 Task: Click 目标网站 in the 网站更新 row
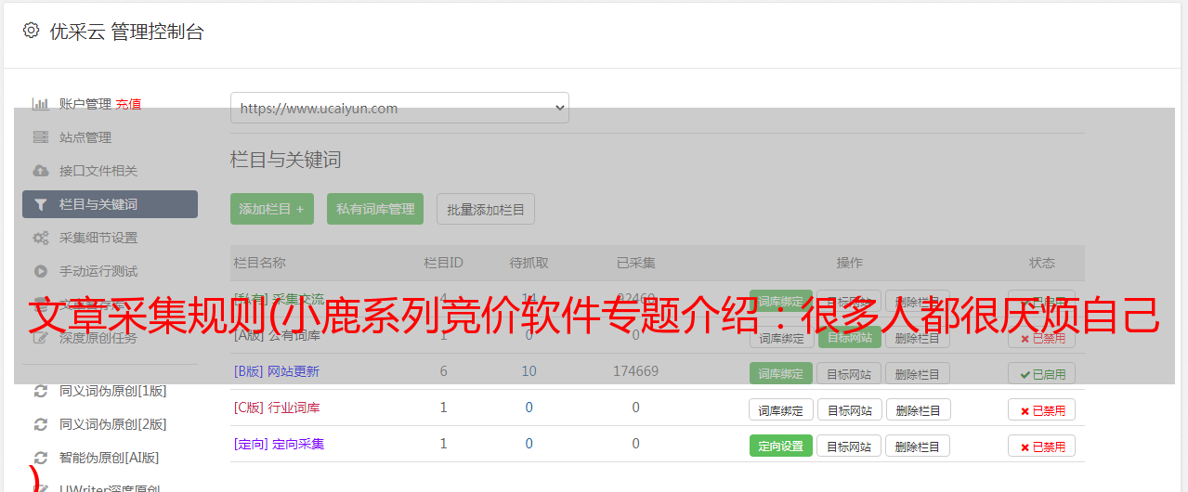point(849,373)
